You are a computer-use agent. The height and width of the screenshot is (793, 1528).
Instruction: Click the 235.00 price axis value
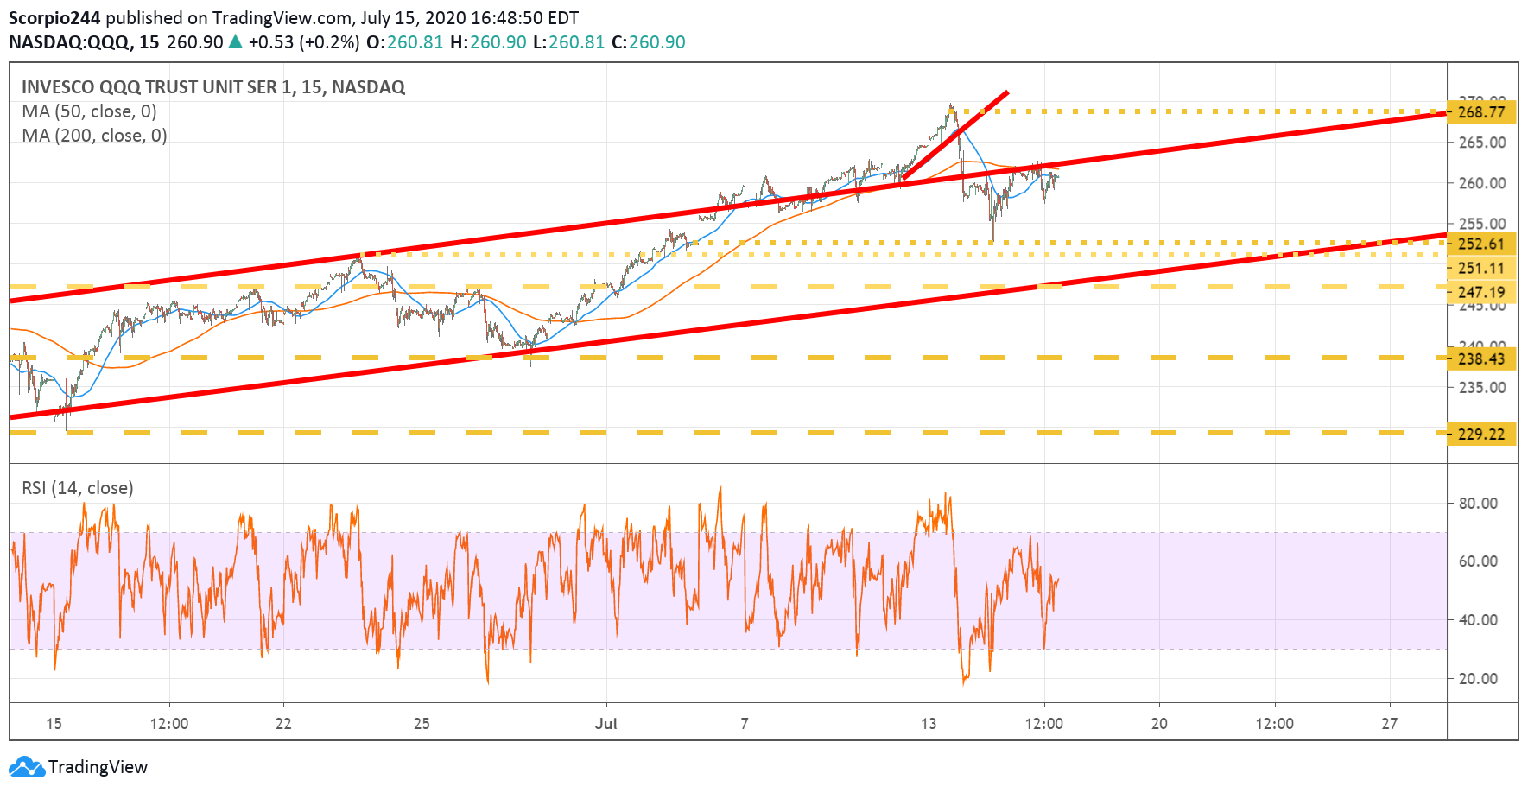click(x=1482, y=387)
